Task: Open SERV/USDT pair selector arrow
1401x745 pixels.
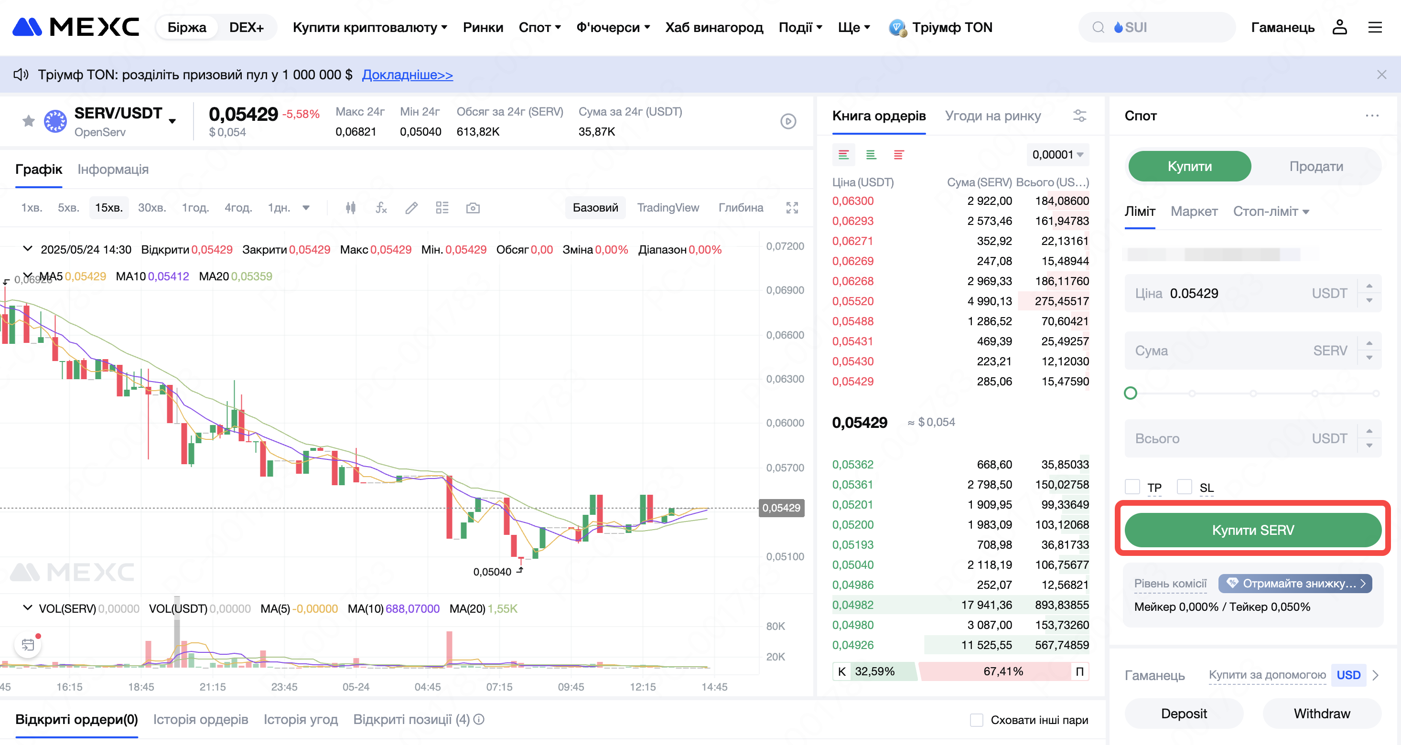Action: point(172,121)
